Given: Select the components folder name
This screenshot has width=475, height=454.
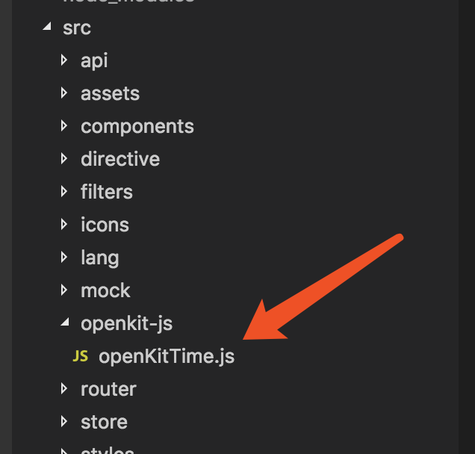Looking at the screenshot, I should 137,126.
